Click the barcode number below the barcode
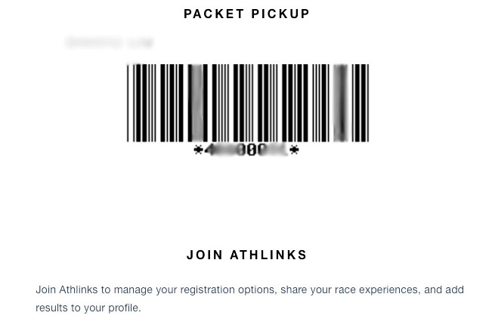The image size is (492, 328). (x=246, y=150)
